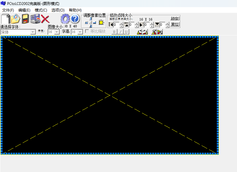Click the bottom-edge value input field
Viewport: 237px width, 172px height.
click(162, 25)
